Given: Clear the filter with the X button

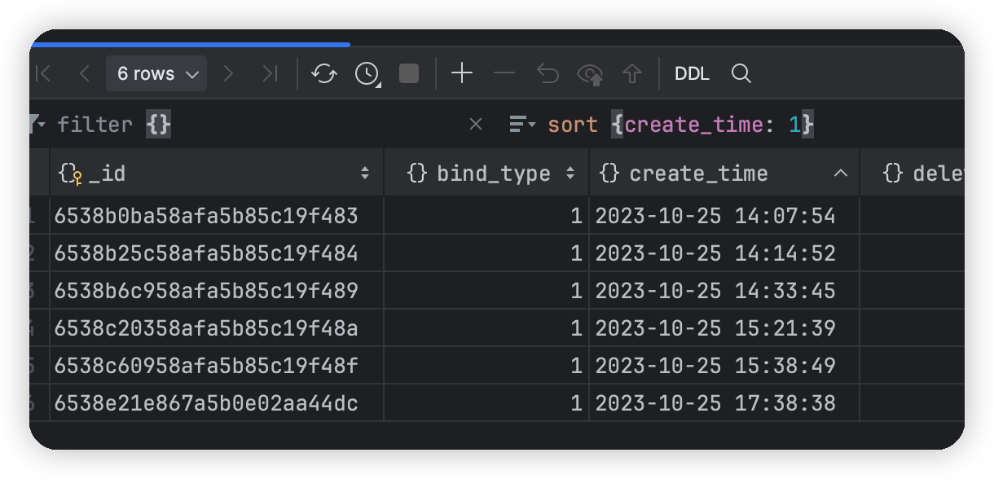Looking at the screenshot, I should tap(476, 125).
